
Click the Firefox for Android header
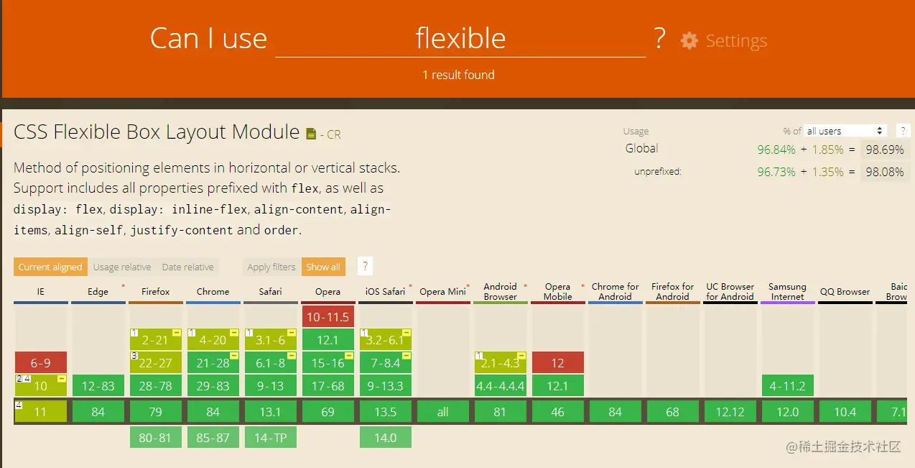[673, 292]
